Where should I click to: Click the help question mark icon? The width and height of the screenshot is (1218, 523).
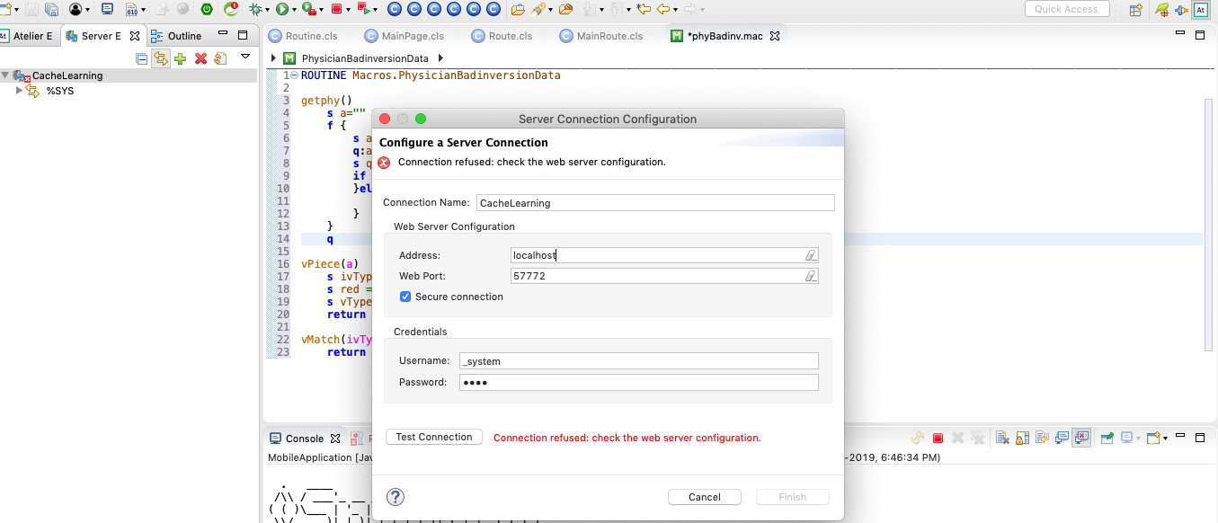pos(395,497)
